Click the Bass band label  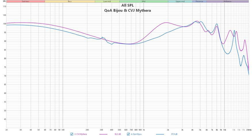pos(70,1)
